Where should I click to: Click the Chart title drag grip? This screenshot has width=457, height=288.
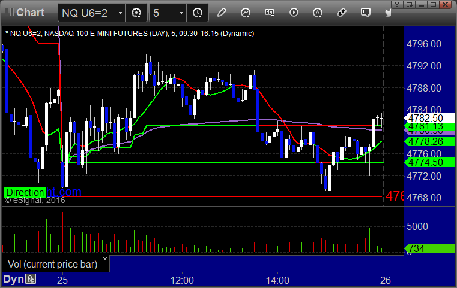9,13
